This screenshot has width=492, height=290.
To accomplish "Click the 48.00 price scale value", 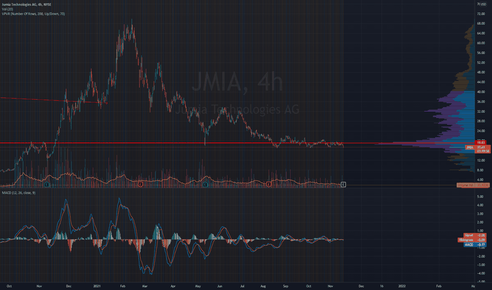I will pos(481,72).
